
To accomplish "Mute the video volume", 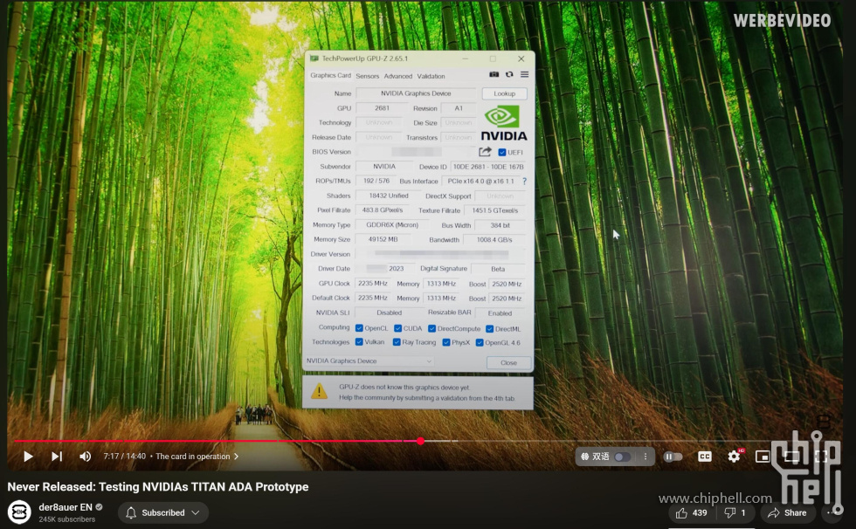I will [86, 457].
